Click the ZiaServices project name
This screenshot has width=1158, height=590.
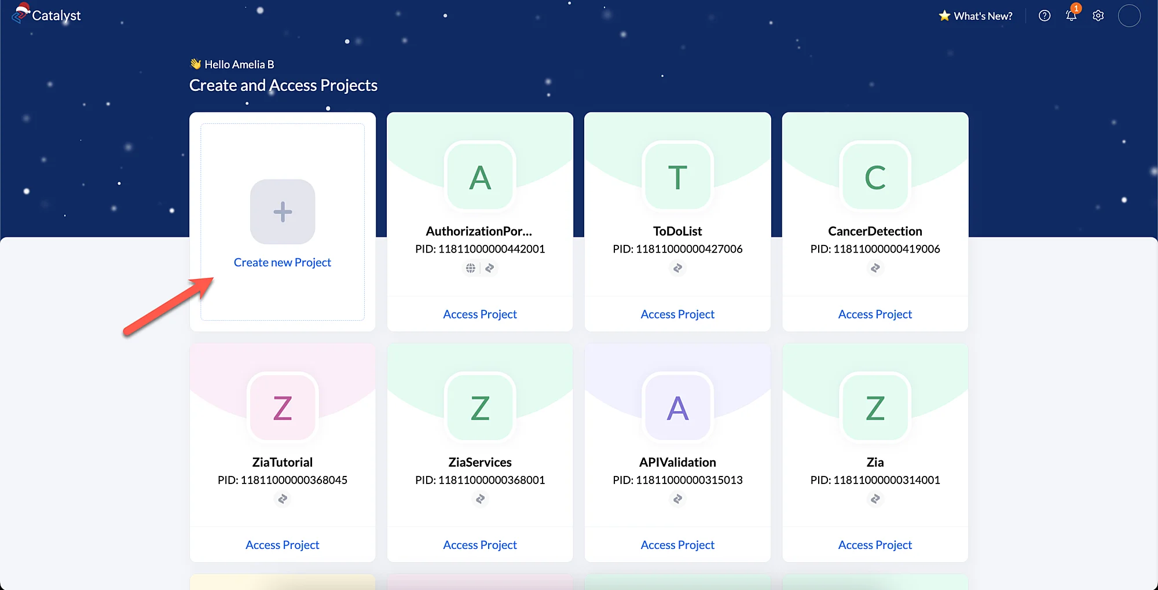[x=480, y=462]
